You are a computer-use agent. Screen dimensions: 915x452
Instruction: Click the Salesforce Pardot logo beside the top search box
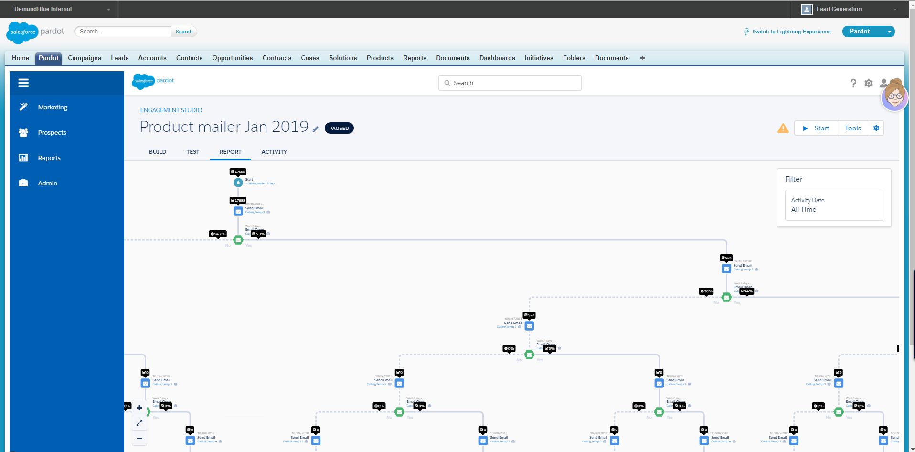click(x=35, y=32)
